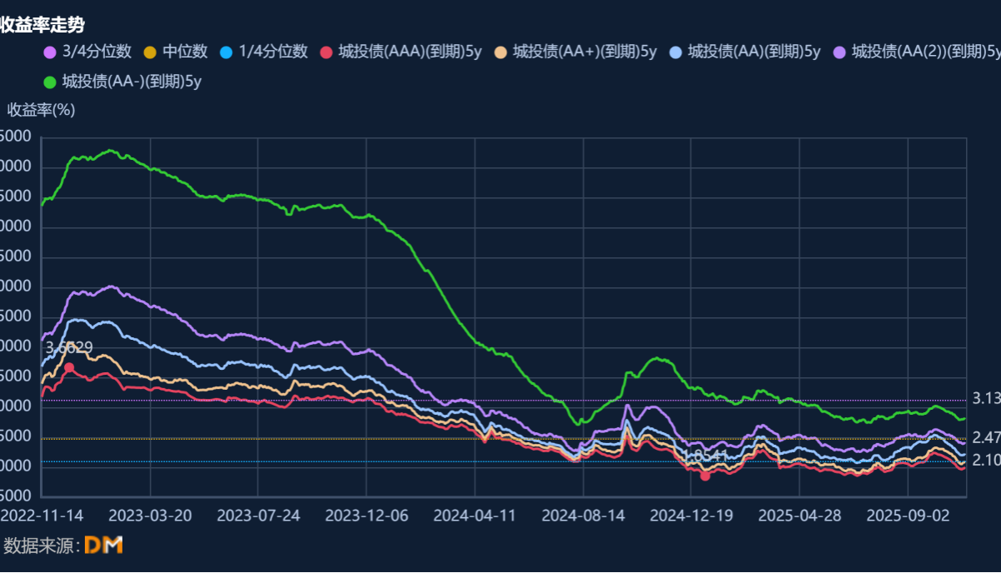This screenshot has width=1001, height=573.
Task: Click the yellow 中位数 legend dot
Action: pyautogui.click(x=150, y=52)
